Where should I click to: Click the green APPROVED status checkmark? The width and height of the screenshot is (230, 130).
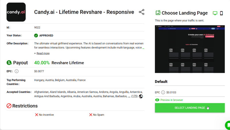[36, 35]
